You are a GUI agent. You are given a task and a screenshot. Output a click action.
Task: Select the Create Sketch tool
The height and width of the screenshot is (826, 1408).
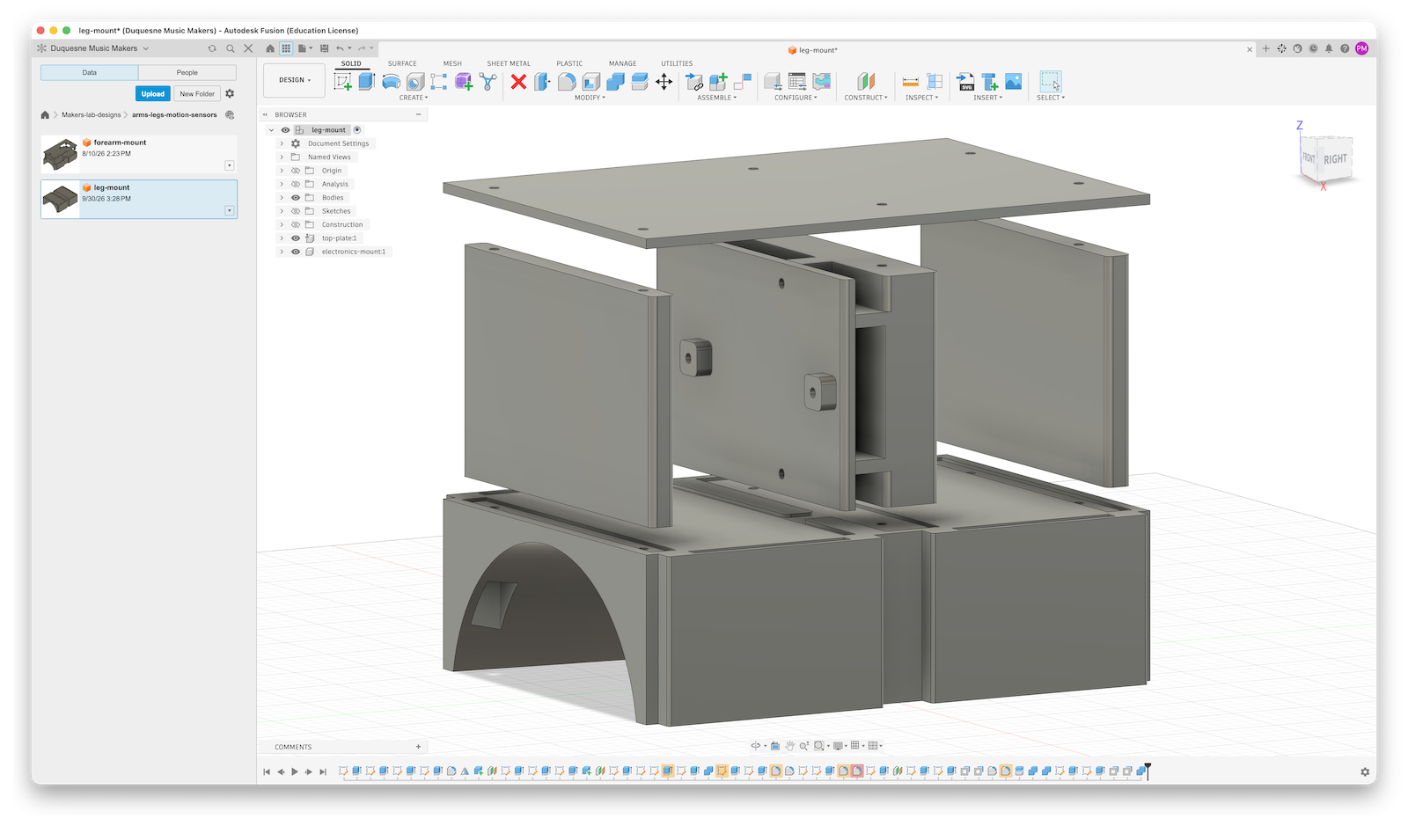pos(343,82)
